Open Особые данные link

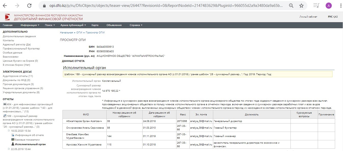tap(12, 53)
